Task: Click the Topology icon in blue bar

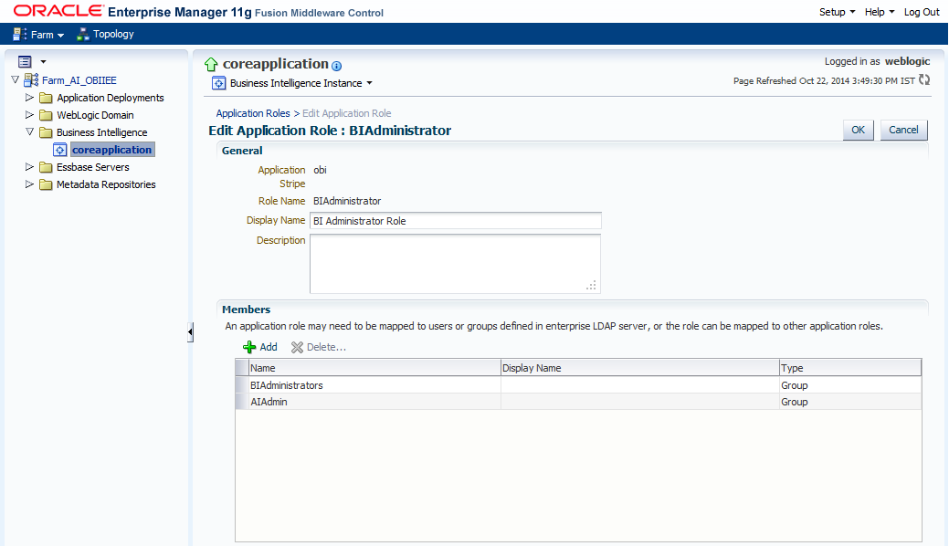Action: click(x=83, y=35)
